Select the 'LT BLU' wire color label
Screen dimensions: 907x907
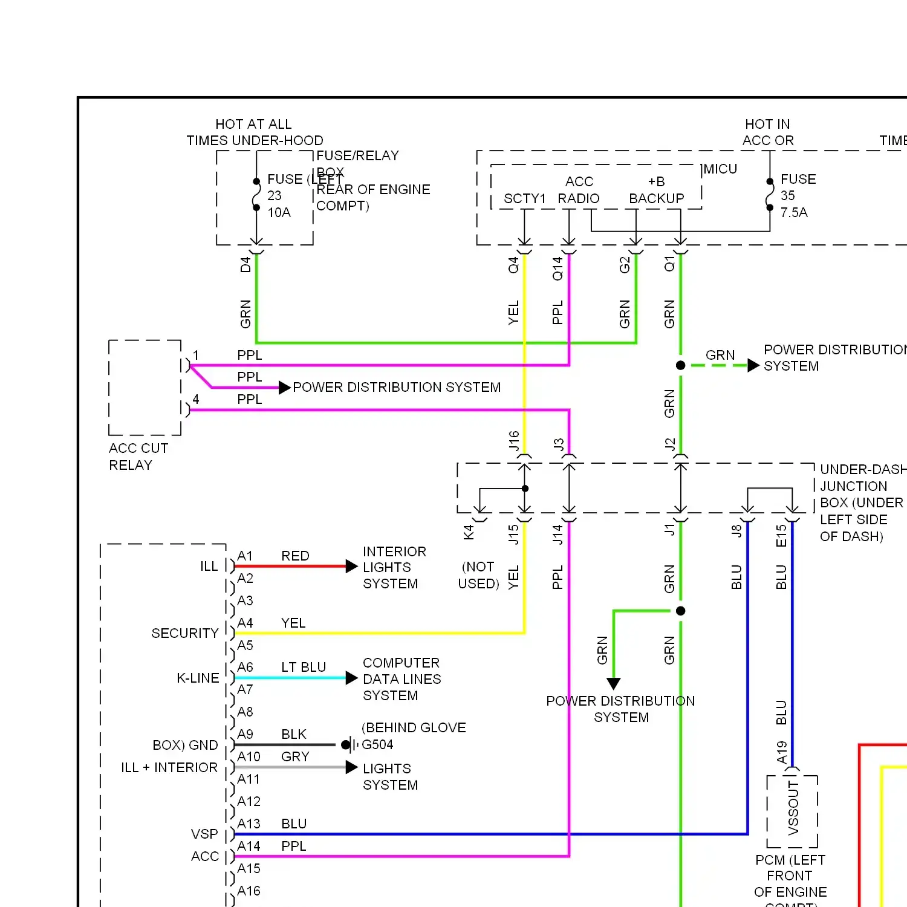tap(304, 667)
